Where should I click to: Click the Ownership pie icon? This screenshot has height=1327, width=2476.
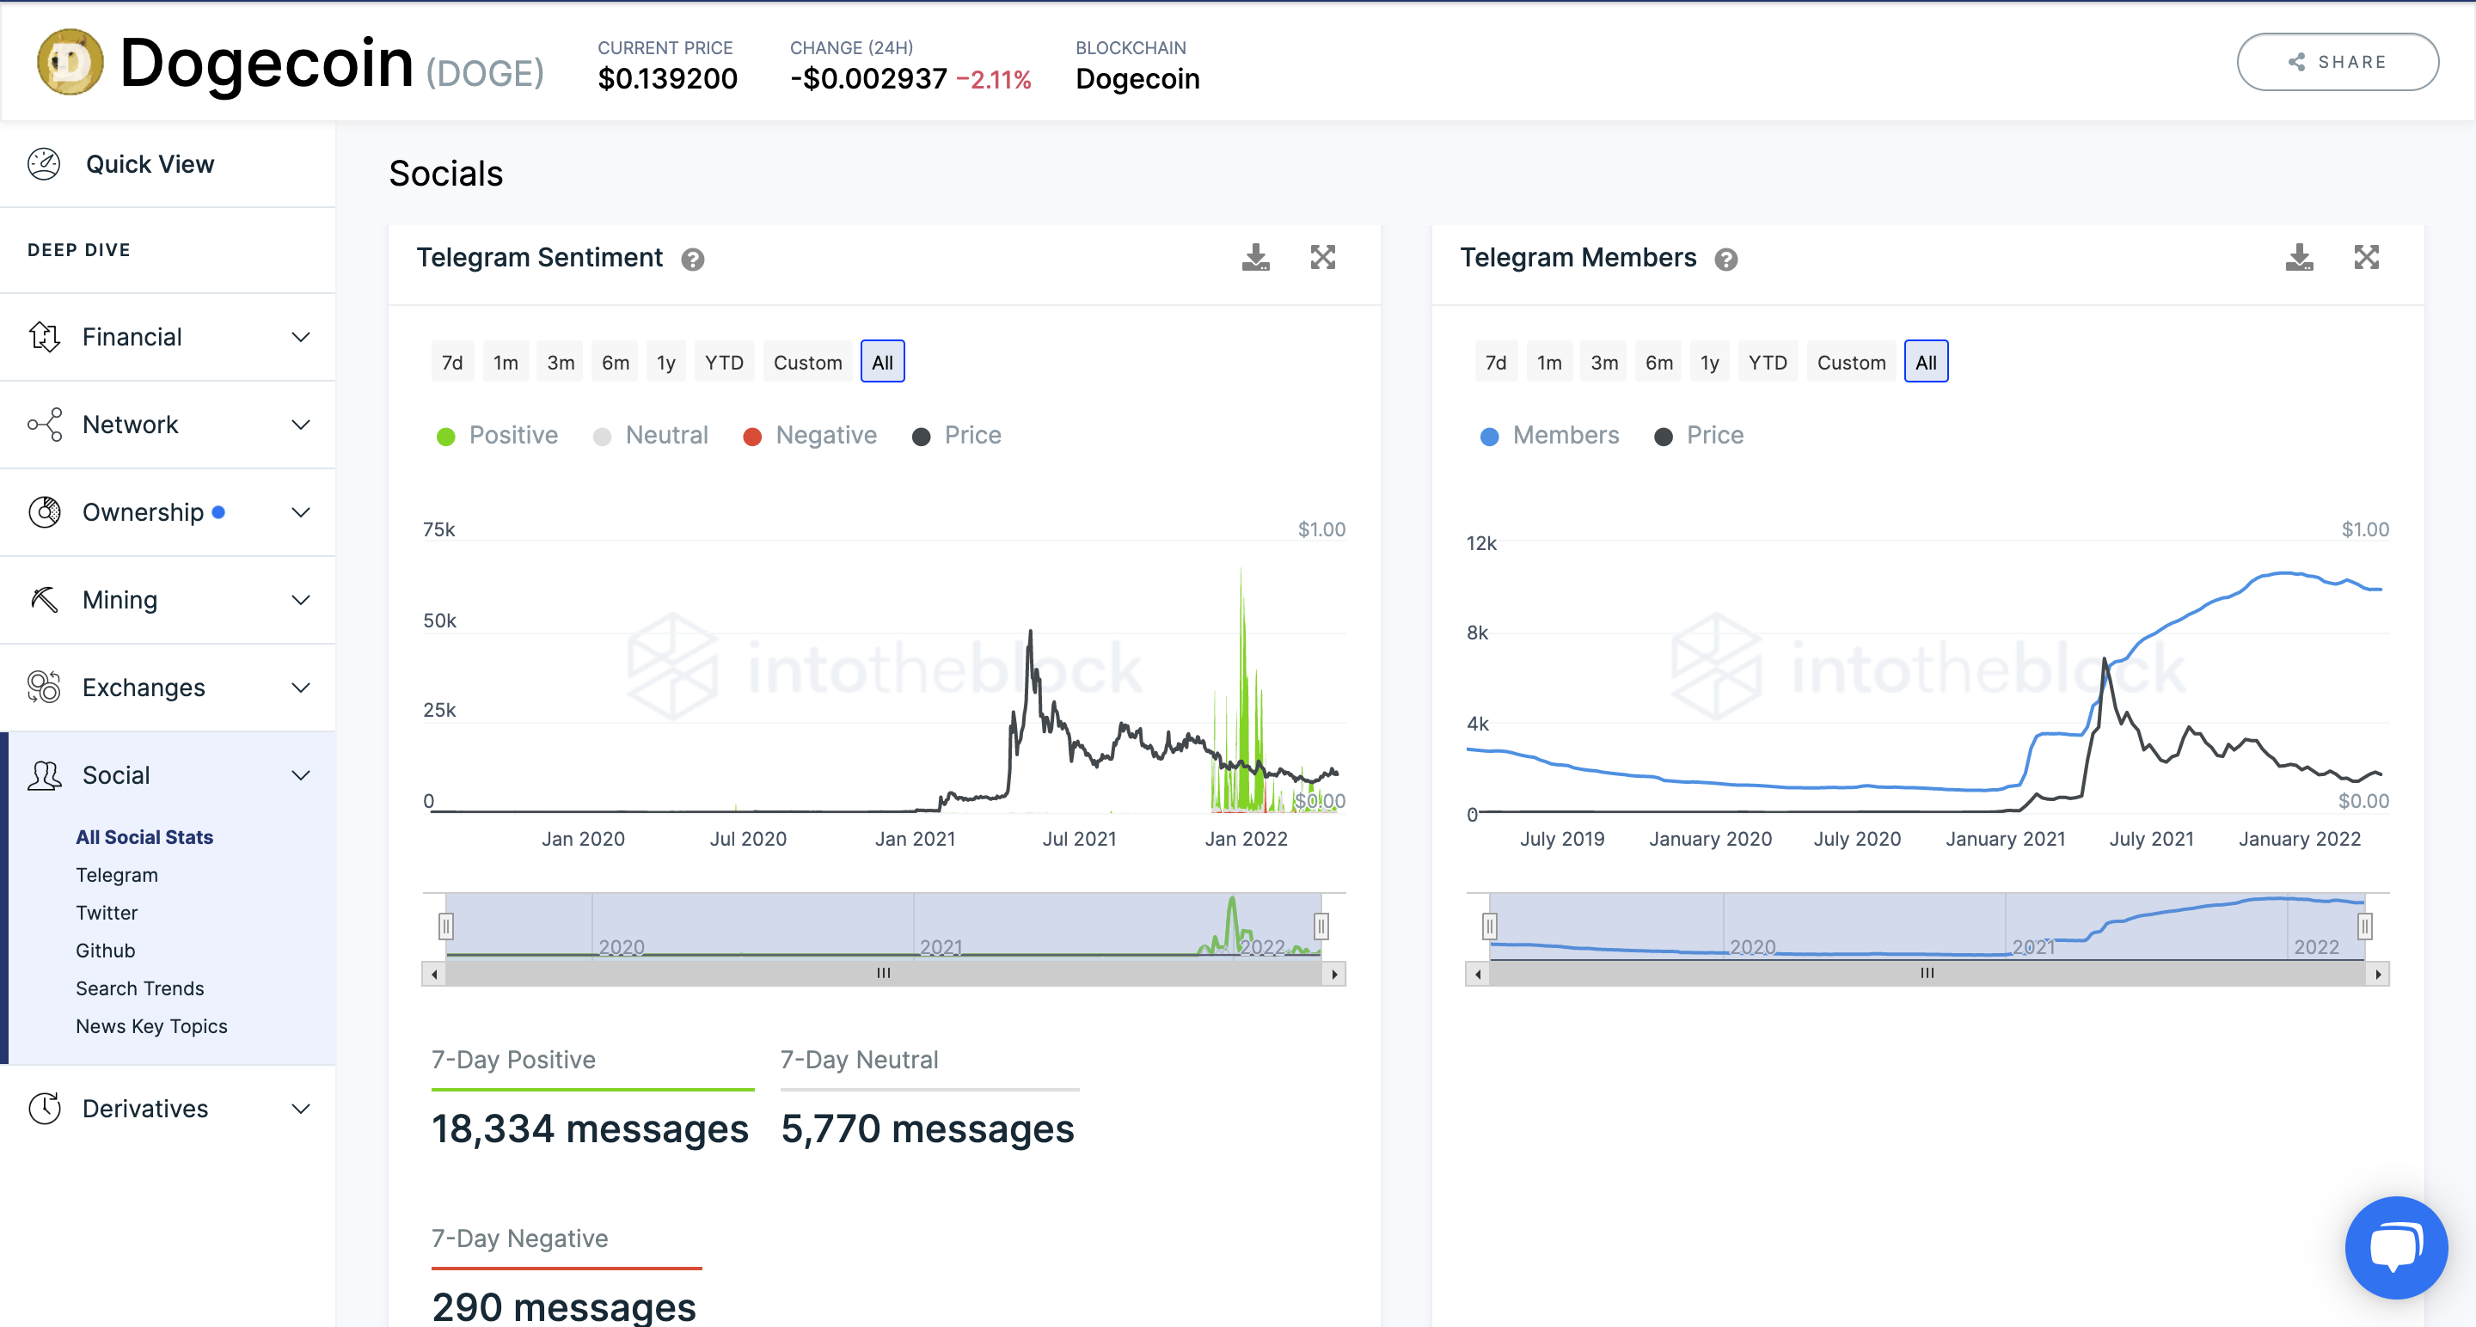pos(44,512)
